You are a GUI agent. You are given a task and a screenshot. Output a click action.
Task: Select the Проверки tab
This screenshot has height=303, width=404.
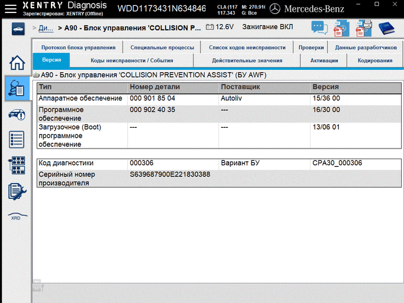pyautogui.click(x=311, y=47)
